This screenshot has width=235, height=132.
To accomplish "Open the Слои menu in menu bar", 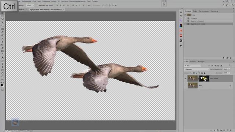I will click(34, 1).
